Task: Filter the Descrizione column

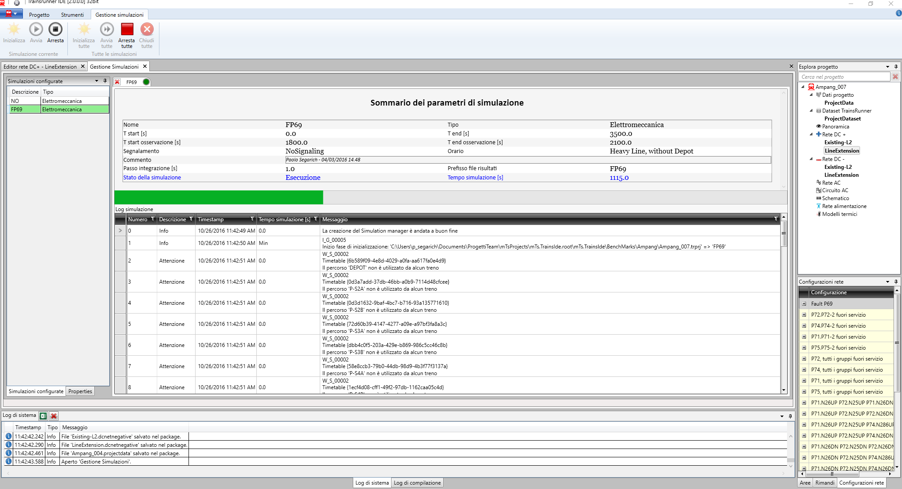Action: coord(191,219)
